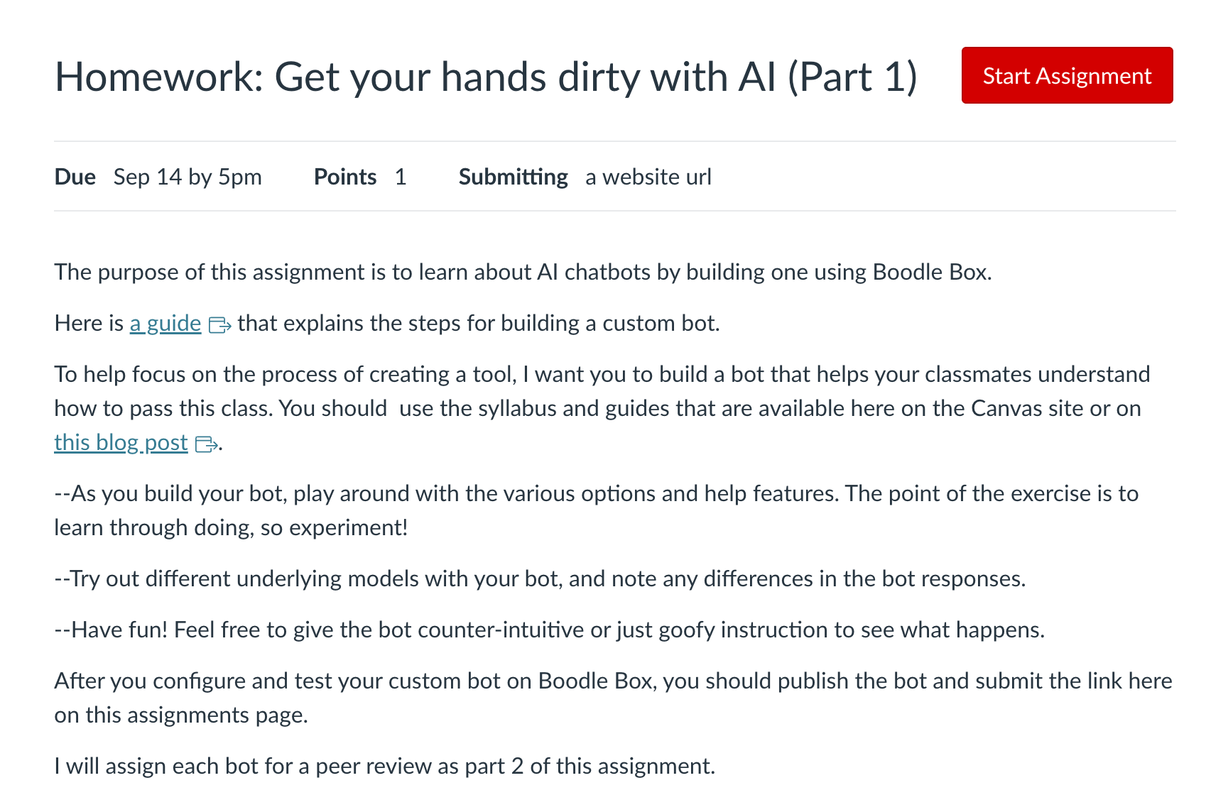Click the points value "1"
The height and width of the screenshot is (795, 1206).
[x=401, y=177]
